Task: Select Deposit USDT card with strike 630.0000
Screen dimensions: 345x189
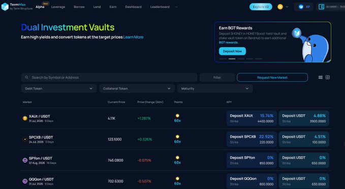Action: click(304, 181)
